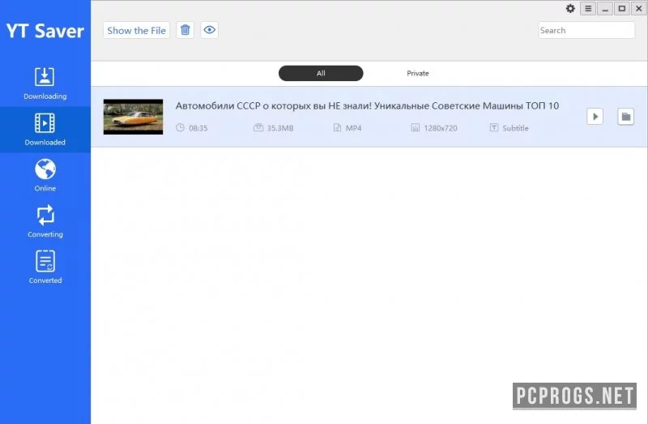Open the Converting section
The width and height of the screenshot is (648, 424).
coord(45,221)
